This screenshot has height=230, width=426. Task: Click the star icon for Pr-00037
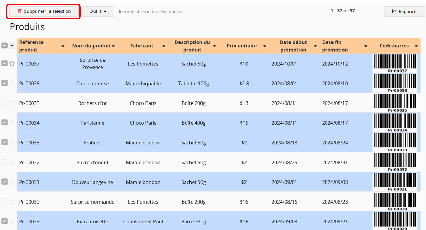pos(12,64)
